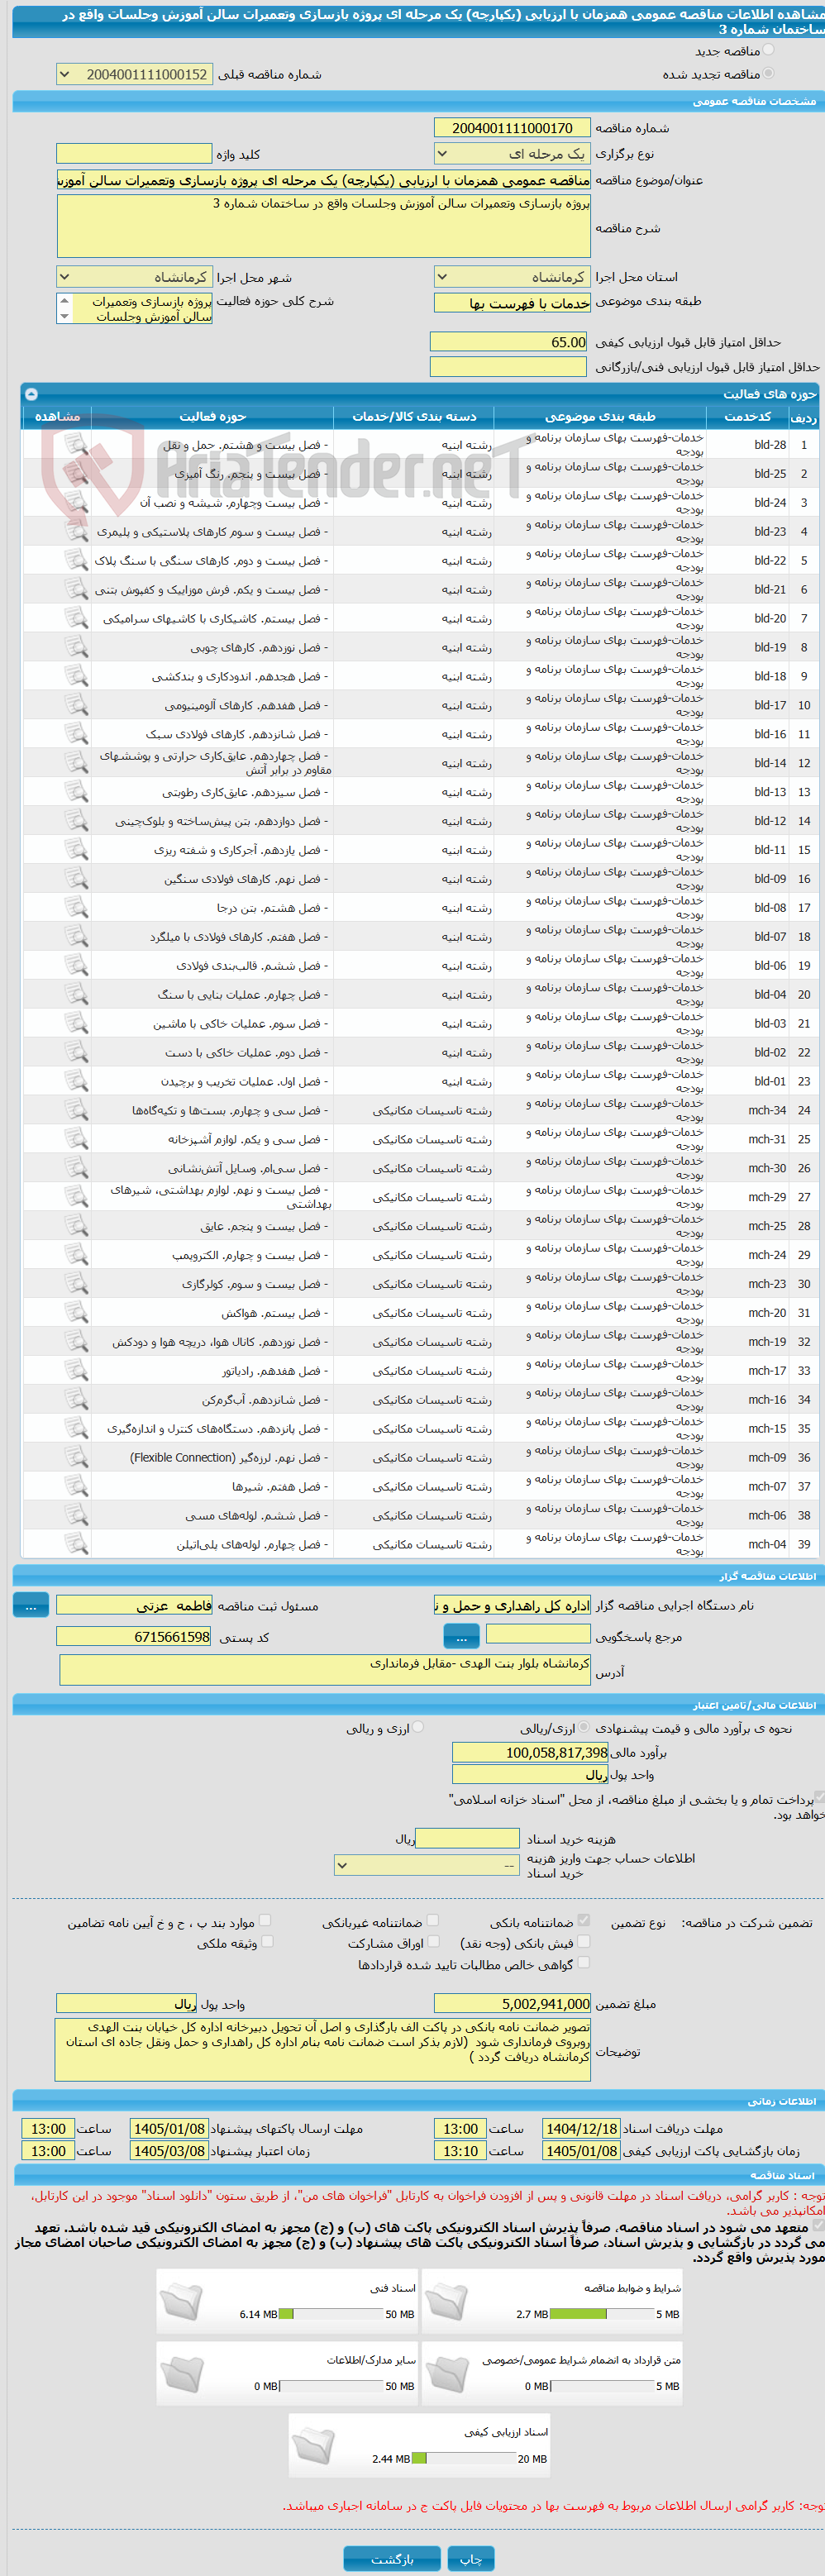Open view icon for row bld-23
Screen dimensions: 825x2576
(76, 531)
